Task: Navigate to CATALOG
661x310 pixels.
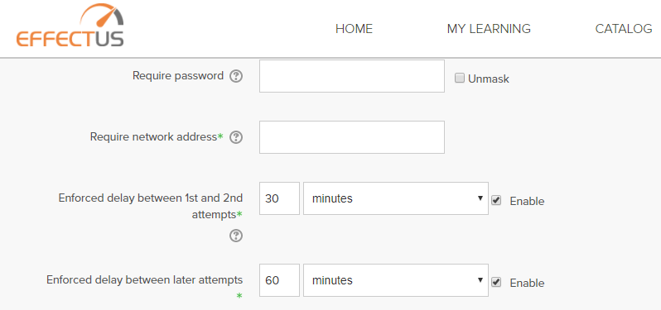Action: coord(624,29)
